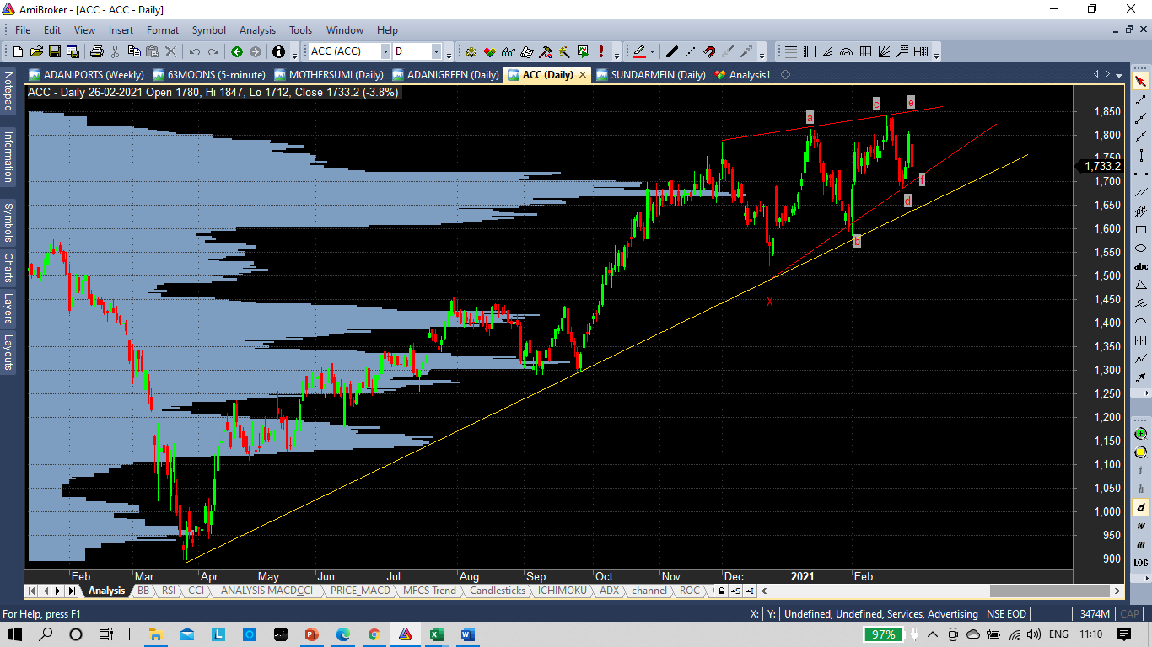Trigger the red exclamation alert icon

(601, 51)
